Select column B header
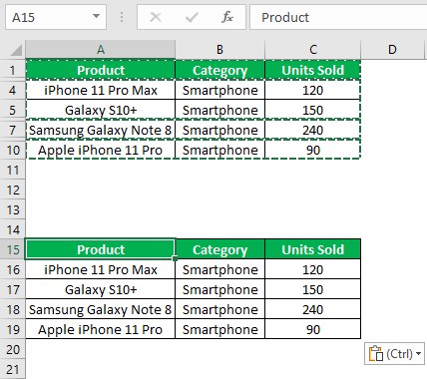 (x=219, y=50)
